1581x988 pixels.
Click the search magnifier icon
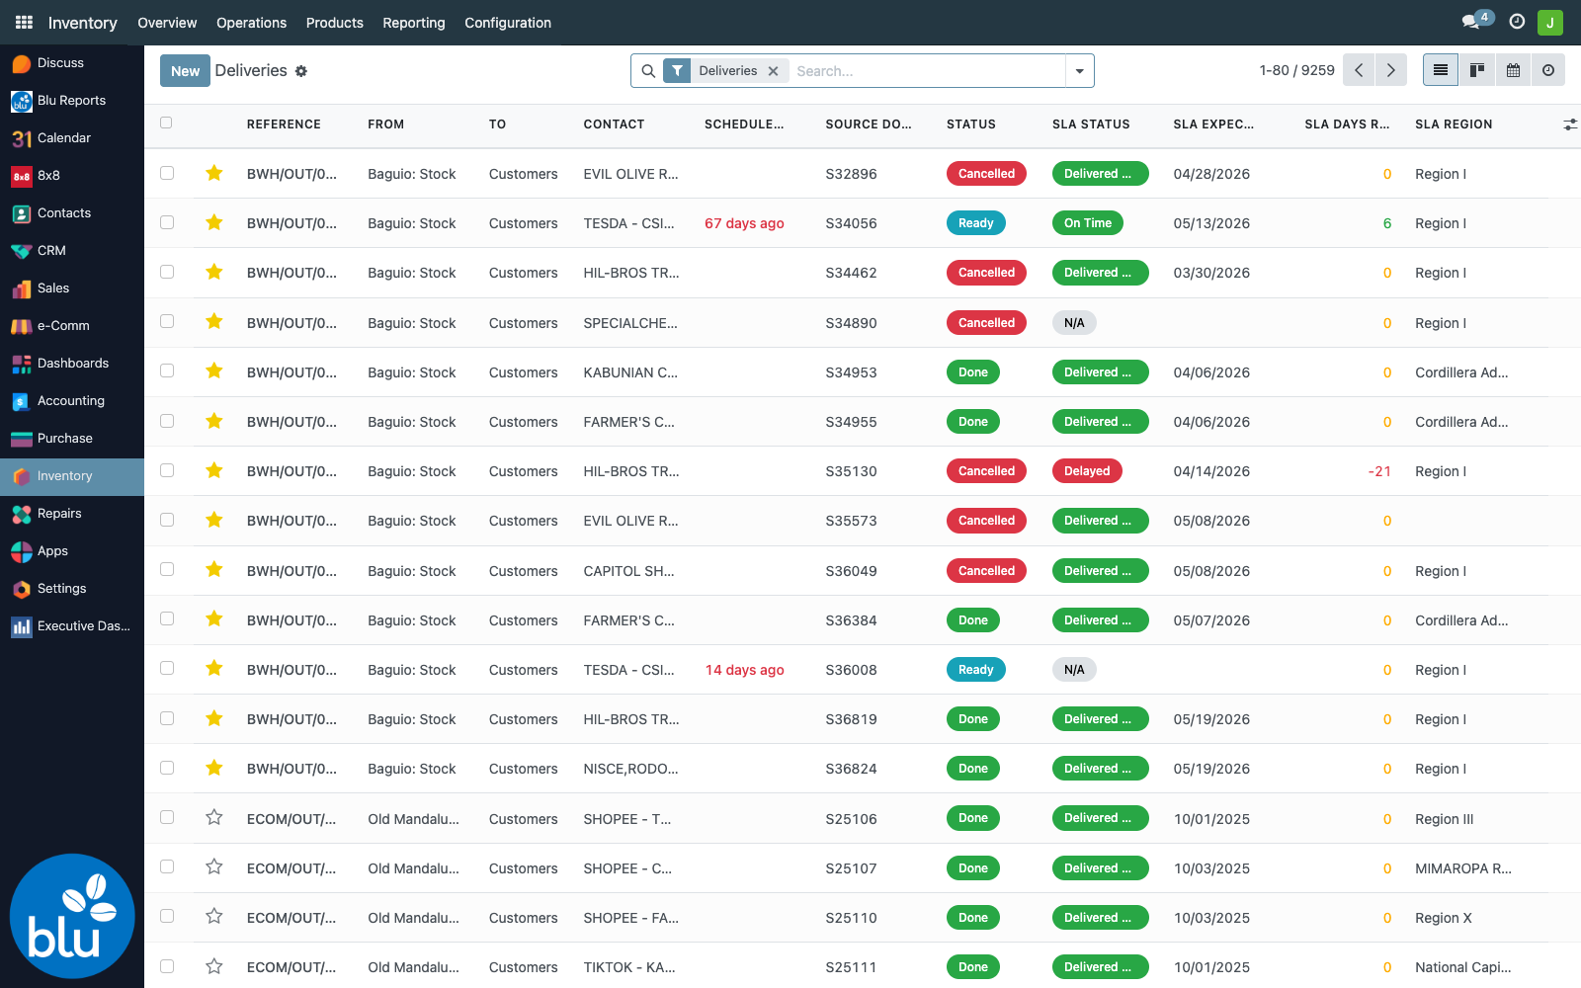pyautogui.click(x=648, y=71)
